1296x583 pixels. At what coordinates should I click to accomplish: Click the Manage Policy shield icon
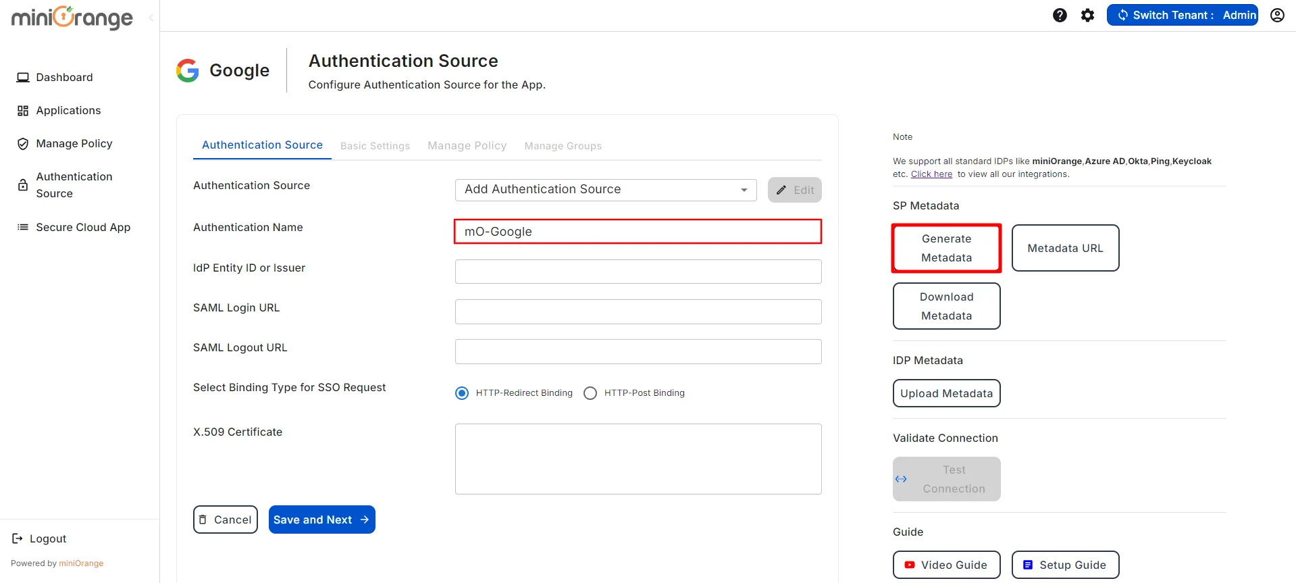23,143
